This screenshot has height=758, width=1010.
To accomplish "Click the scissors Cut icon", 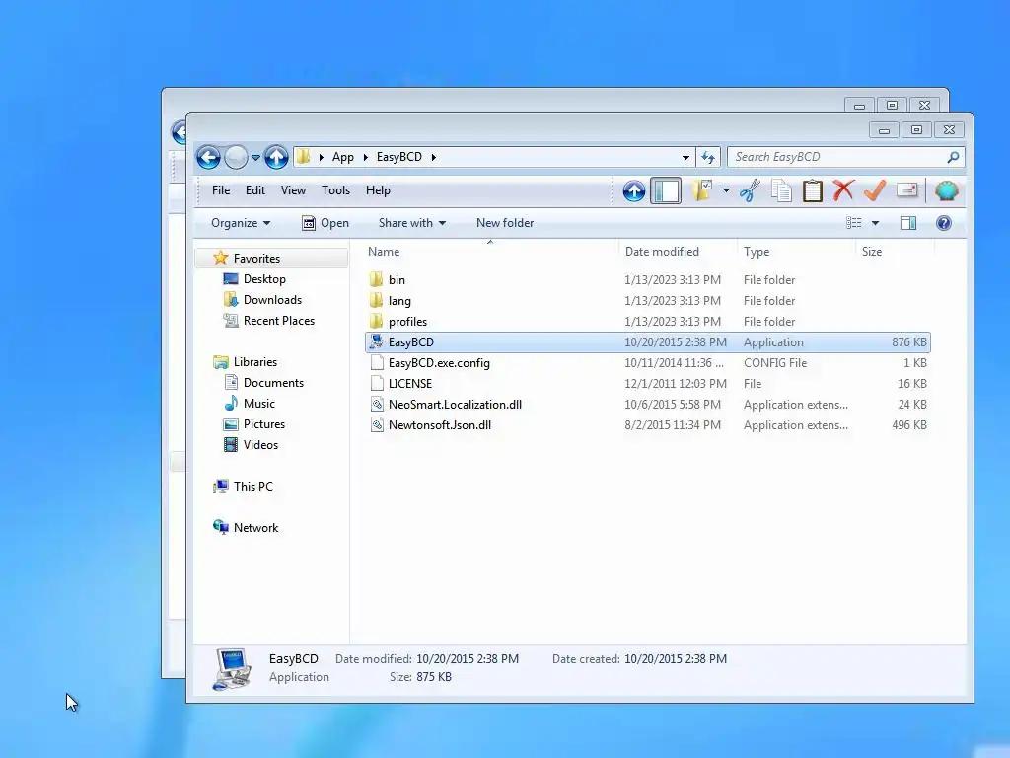I will tap(750, 190).
